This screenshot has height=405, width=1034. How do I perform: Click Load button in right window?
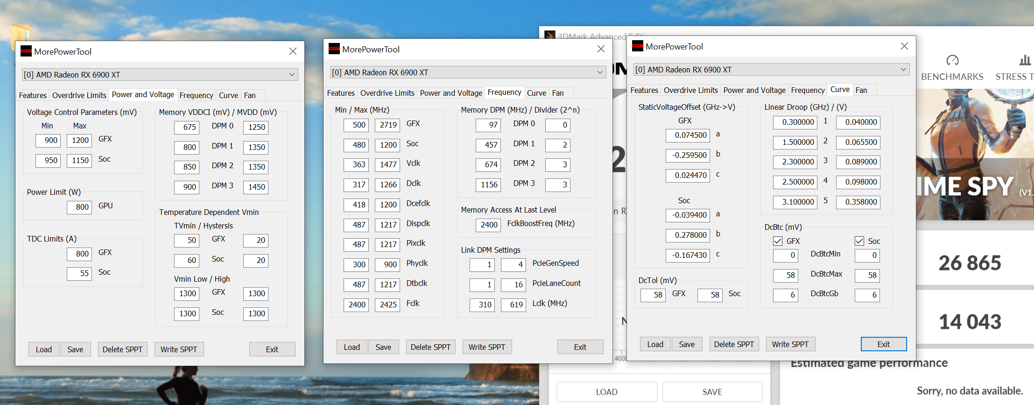tap(655, 344)
